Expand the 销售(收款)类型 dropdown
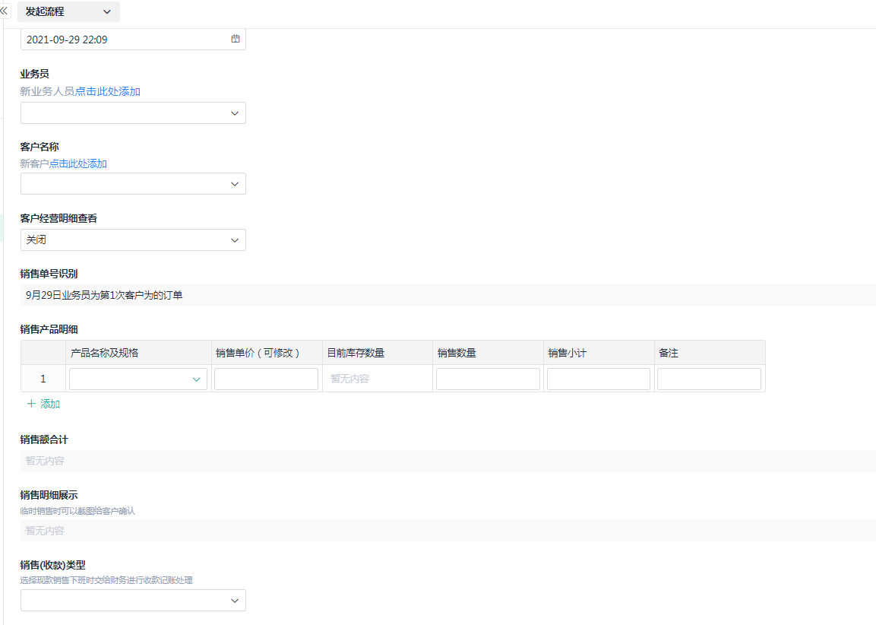876x625 pixels. [133, 601]
